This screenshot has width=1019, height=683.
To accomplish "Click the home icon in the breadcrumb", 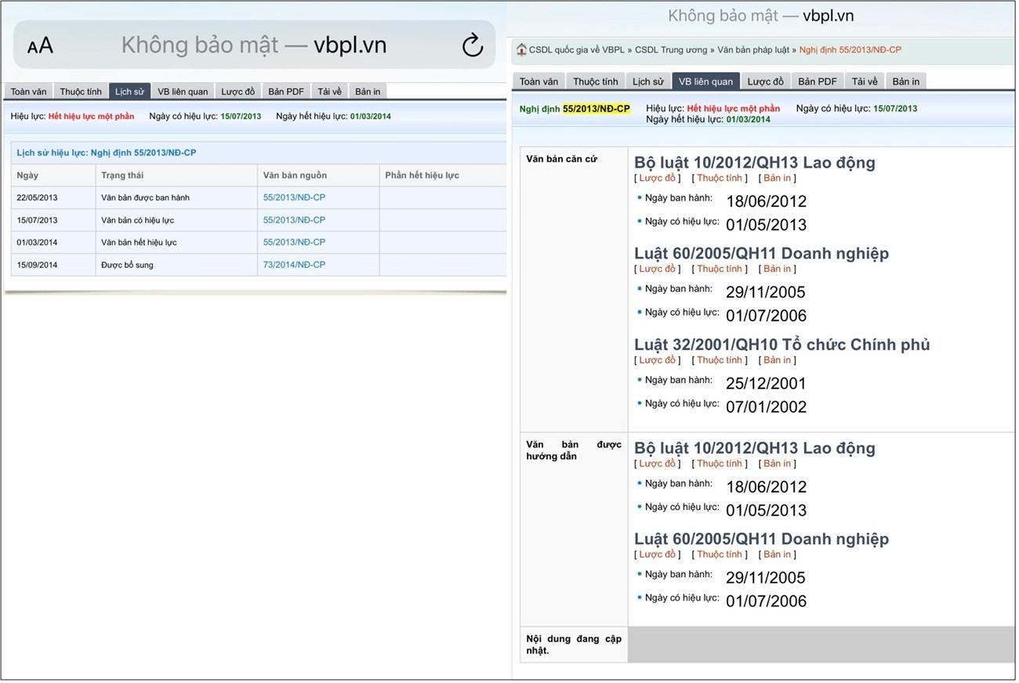I will point(521,49).
